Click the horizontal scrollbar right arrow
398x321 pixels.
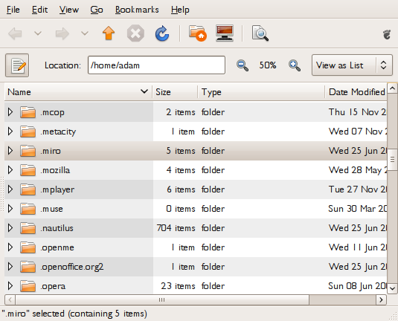click(x=381, y=300)
